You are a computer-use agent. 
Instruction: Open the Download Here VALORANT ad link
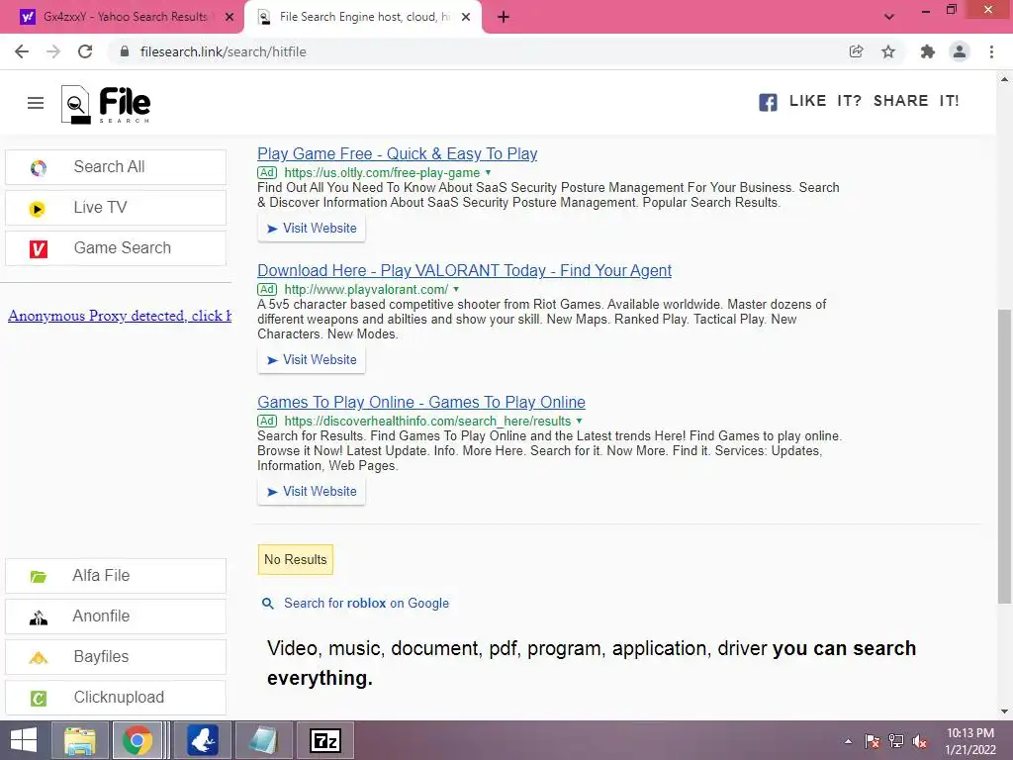point(464,270)
